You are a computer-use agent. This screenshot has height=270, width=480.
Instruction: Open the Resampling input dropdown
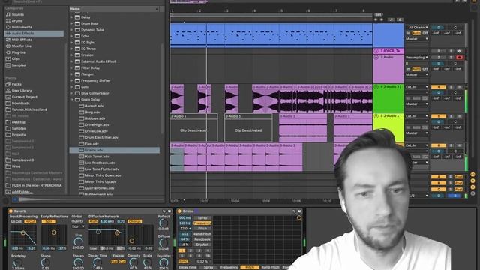417,58
